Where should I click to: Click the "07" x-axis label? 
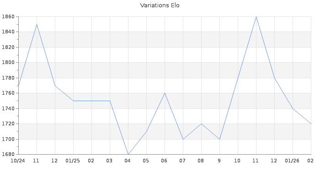183,161
